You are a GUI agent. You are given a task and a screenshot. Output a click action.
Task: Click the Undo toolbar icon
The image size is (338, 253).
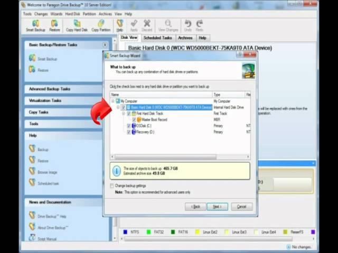click(188, 26)
